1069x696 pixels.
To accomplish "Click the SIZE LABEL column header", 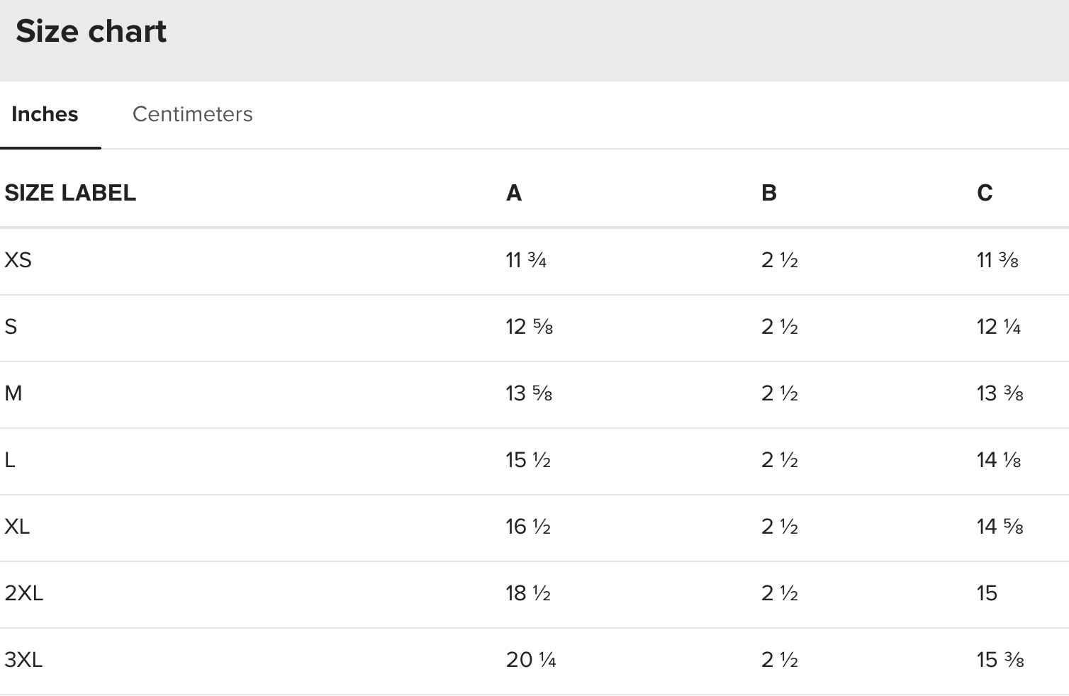I will tap(70, 193).
